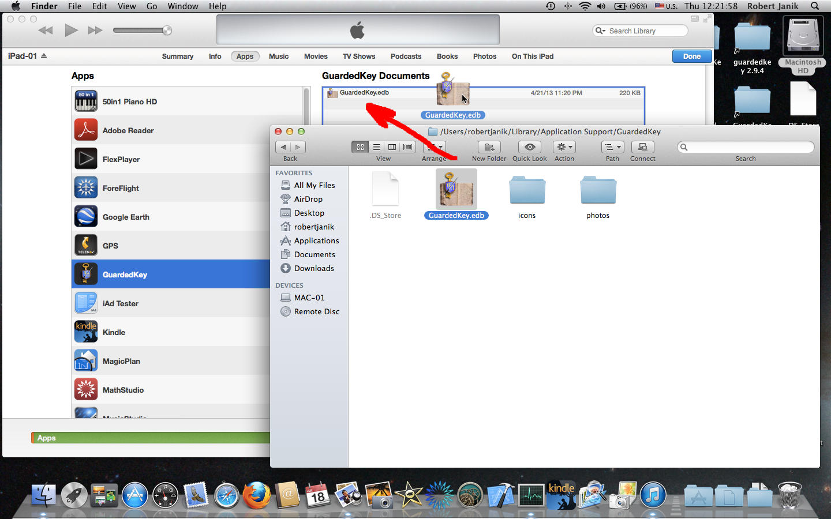831x519 pixels.
Task: Click the Finder Forward arrow button
Action: pos(298,147)
